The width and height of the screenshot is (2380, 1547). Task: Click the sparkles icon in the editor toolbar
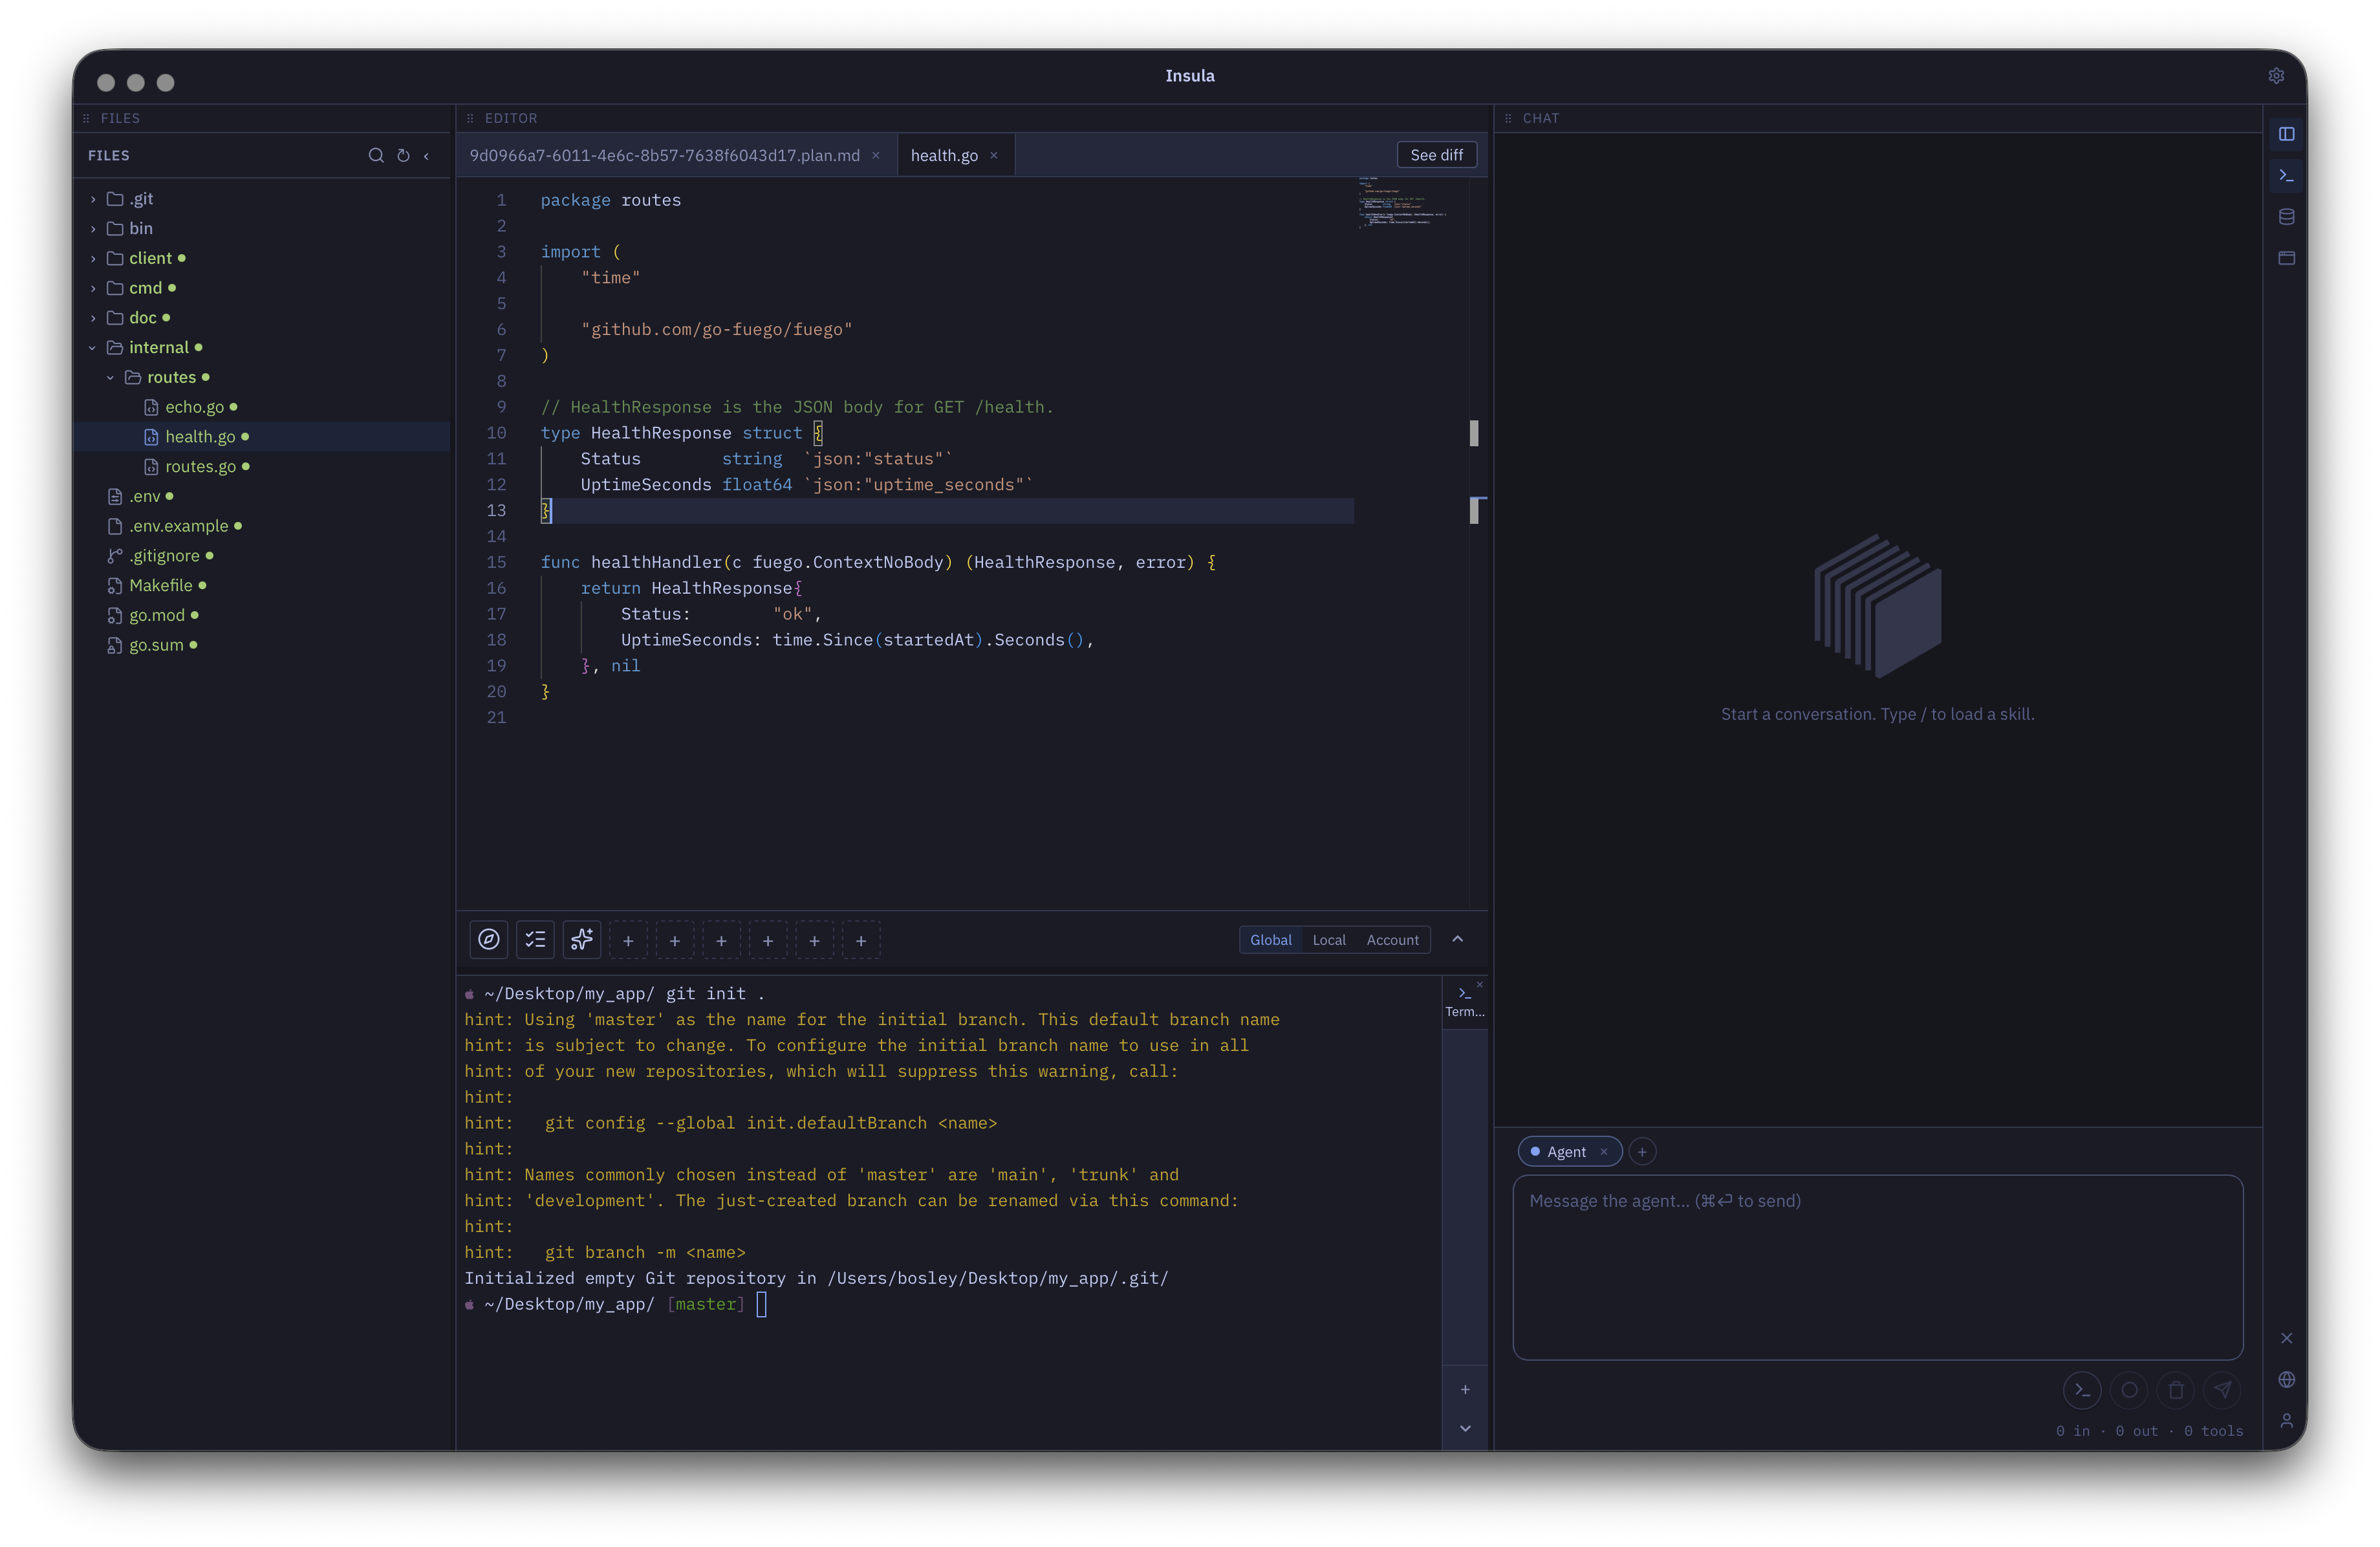[x=582, y=939]
